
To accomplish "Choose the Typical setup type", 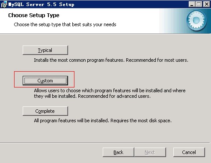I will [45, 50].
